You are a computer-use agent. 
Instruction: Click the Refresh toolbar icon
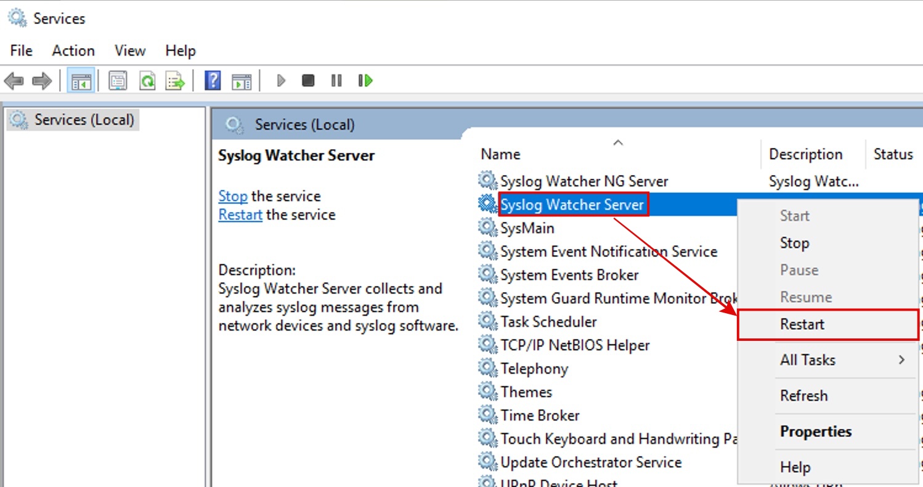point(147,81)
